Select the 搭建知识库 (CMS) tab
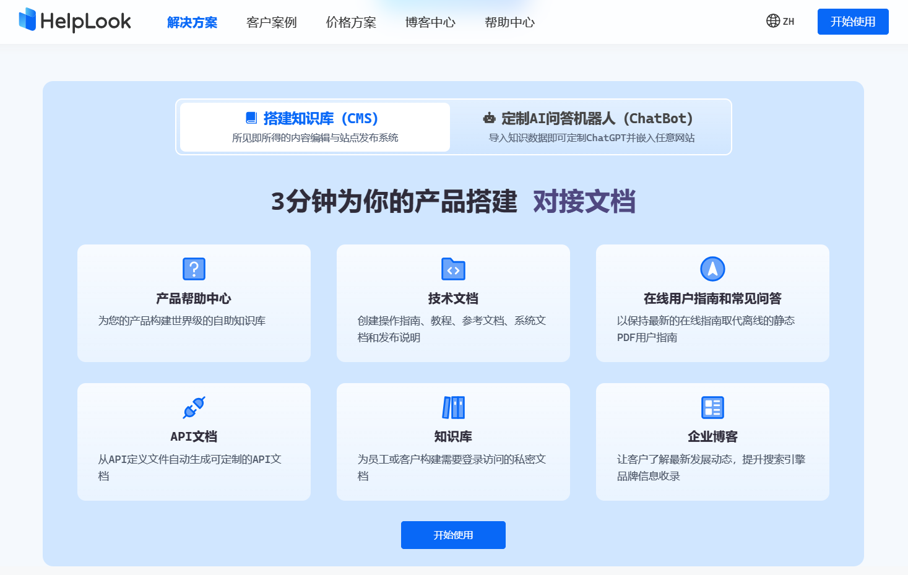 click(x=315, y=127)
